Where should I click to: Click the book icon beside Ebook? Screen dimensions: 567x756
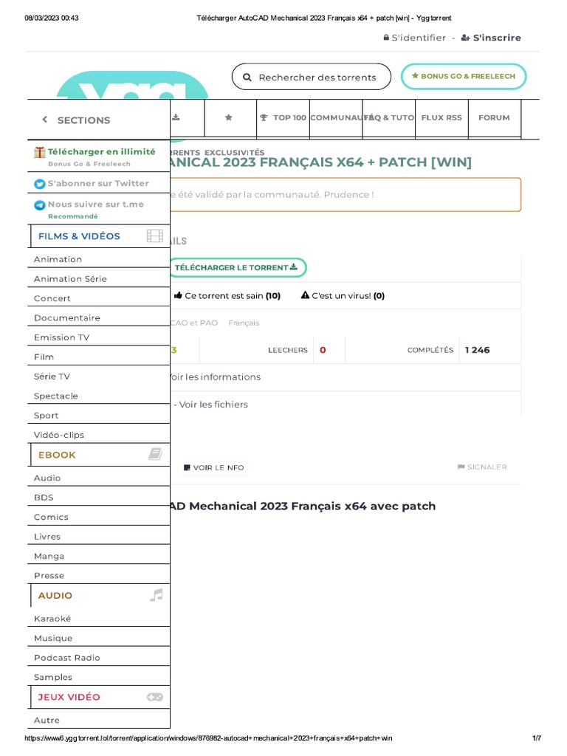155,455
